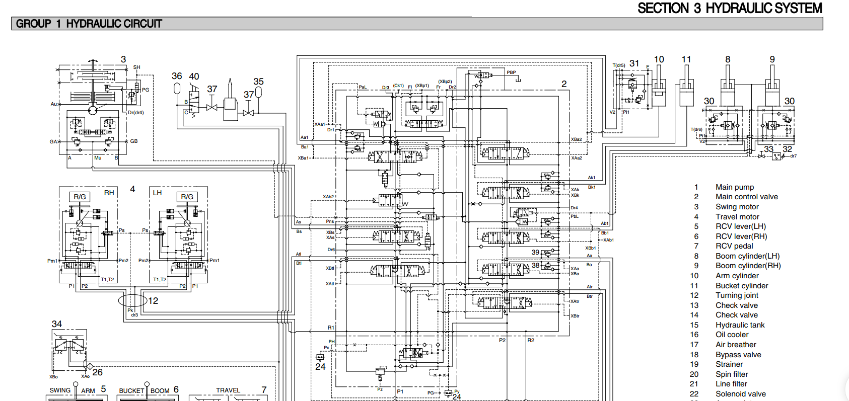Click the "PBP" port label
This screenshot has width=849, height=401.
(511, 72)
